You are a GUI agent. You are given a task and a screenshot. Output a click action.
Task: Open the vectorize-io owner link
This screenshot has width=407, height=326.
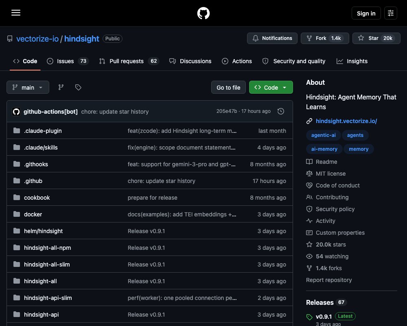[37, 39]
